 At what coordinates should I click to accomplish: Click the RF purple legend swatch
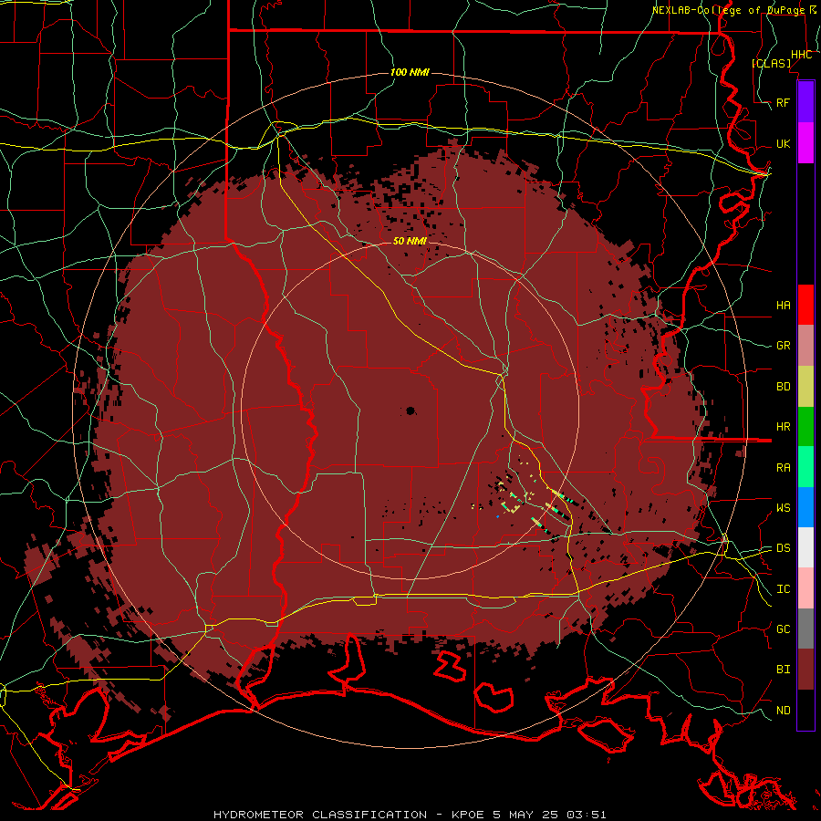pyautogui.click(x=805, y=102)
